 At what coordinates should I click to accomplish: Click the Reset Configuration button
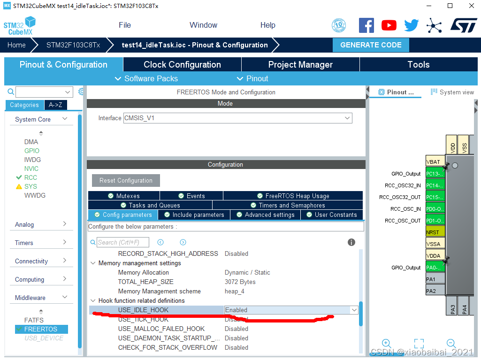(126, 180)
